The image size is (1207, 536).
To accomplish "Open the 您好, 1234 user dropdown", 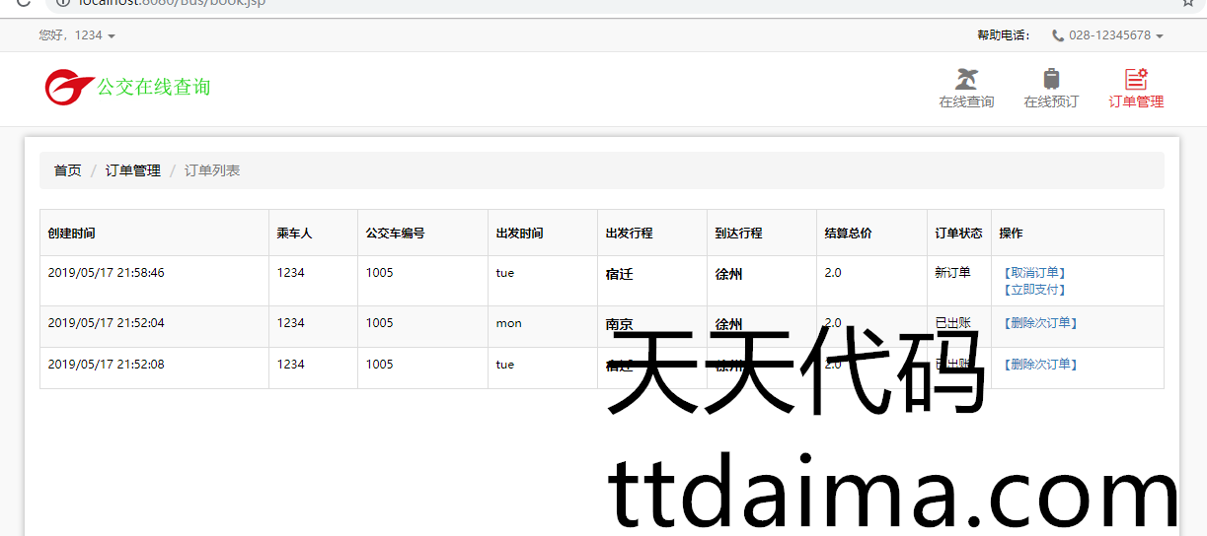I will pos(77,35).
